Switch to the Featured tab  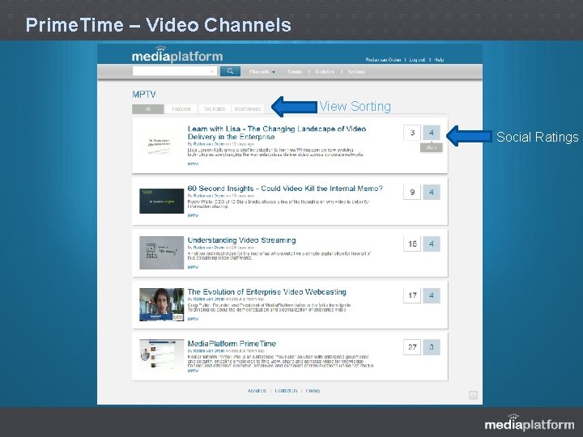(181, 109)
